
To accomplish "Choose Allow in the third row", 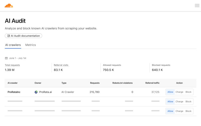I will (x=170, y=111).
